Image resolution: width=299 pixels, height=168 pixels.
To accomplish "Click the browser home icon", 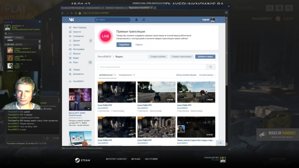I will tap(76, 13).
